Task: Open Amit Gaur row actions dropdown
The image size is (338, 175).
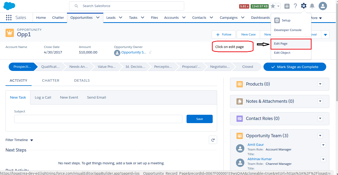Action: (323, 145)
